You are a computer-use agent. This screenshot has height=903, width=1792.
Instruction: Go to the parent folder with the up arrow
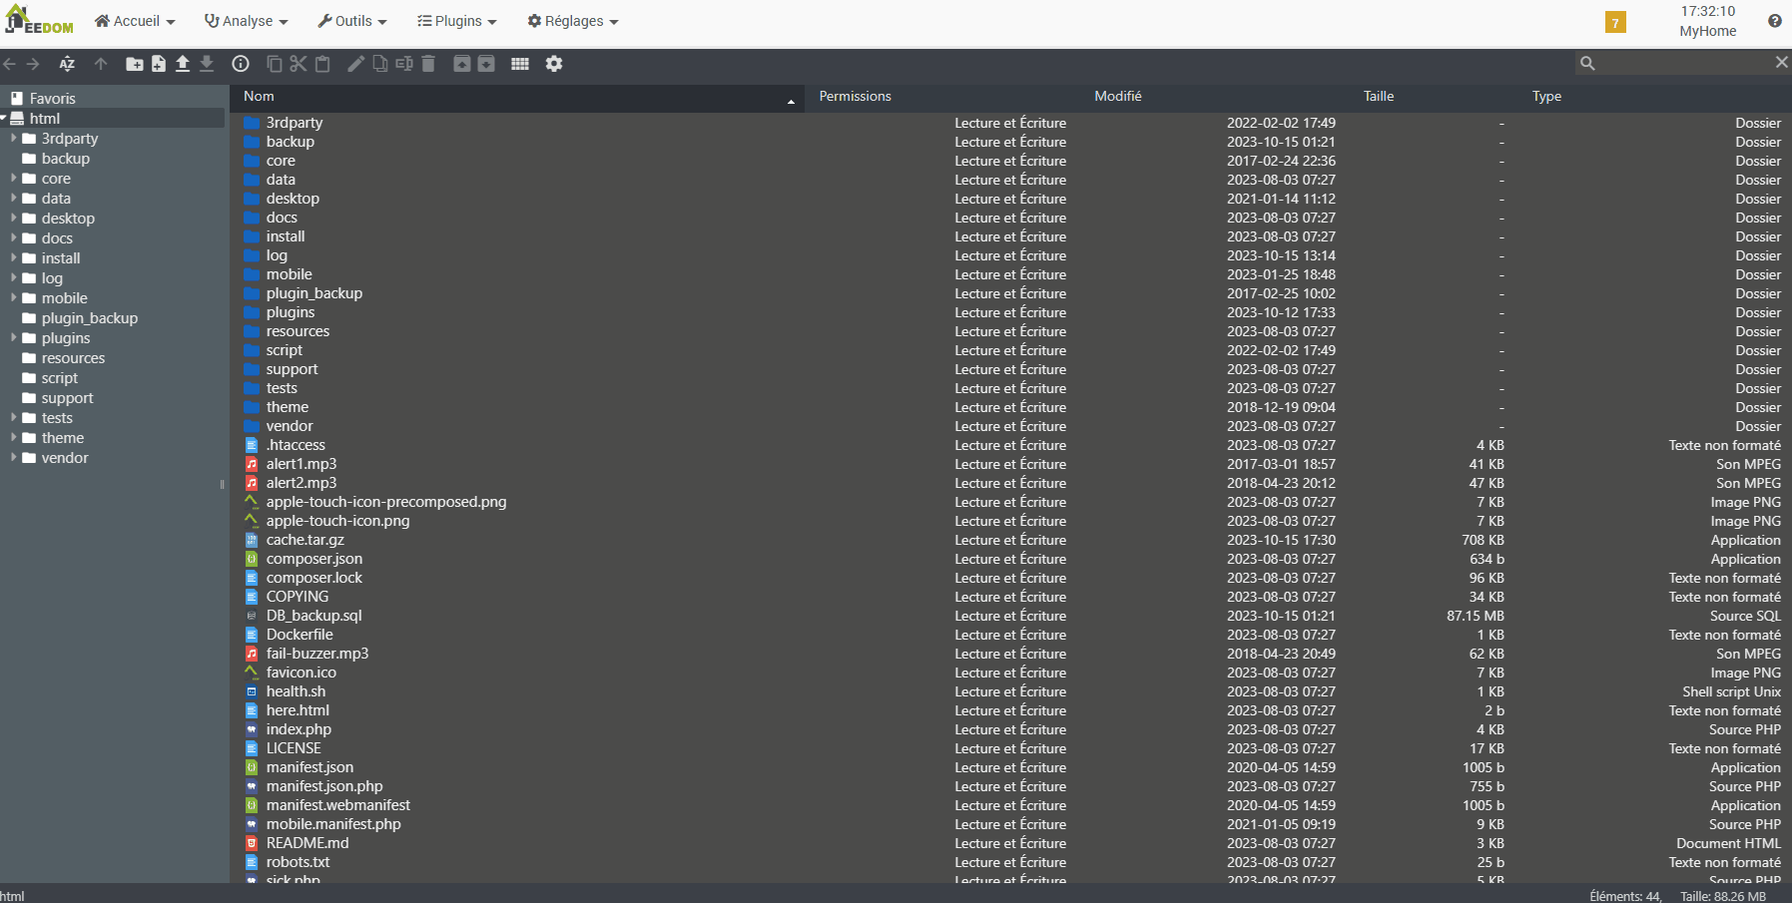coord(101,64)
